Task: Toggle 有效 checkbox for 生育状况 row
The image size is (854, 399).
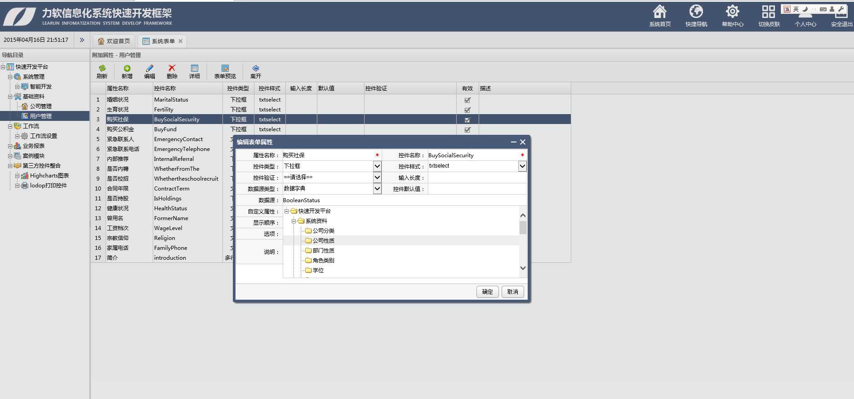Action: 467,110
